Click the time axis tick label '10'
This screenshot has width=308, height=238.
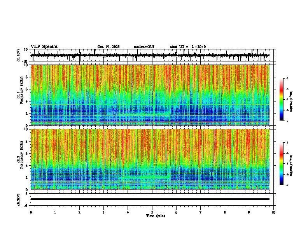[x=273, y=212]
